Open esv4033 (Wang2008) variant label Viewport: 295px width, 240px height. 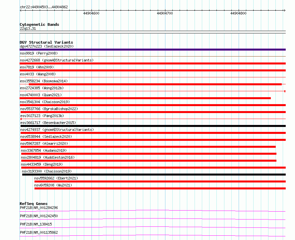(38, 74)
